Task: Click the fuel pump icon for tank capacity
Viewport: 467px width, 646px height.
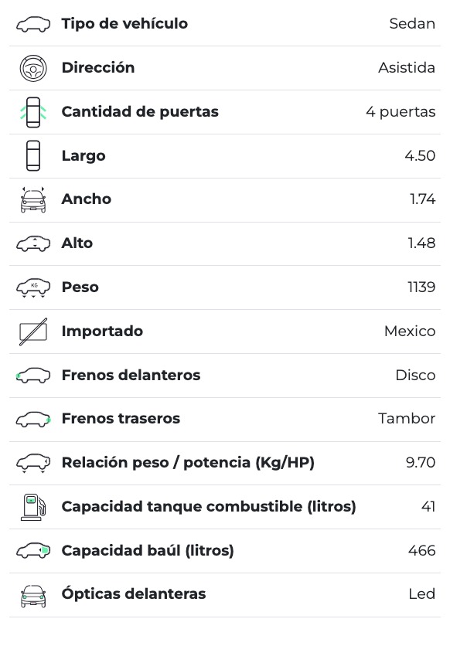Action: [32, 507]
